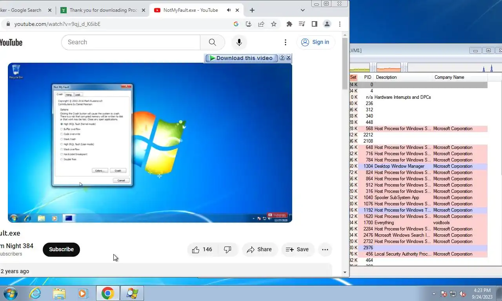Viewport: 502px width, 301px height.
Task: Open Windows Start button
Action: click(x=10, y=293)
